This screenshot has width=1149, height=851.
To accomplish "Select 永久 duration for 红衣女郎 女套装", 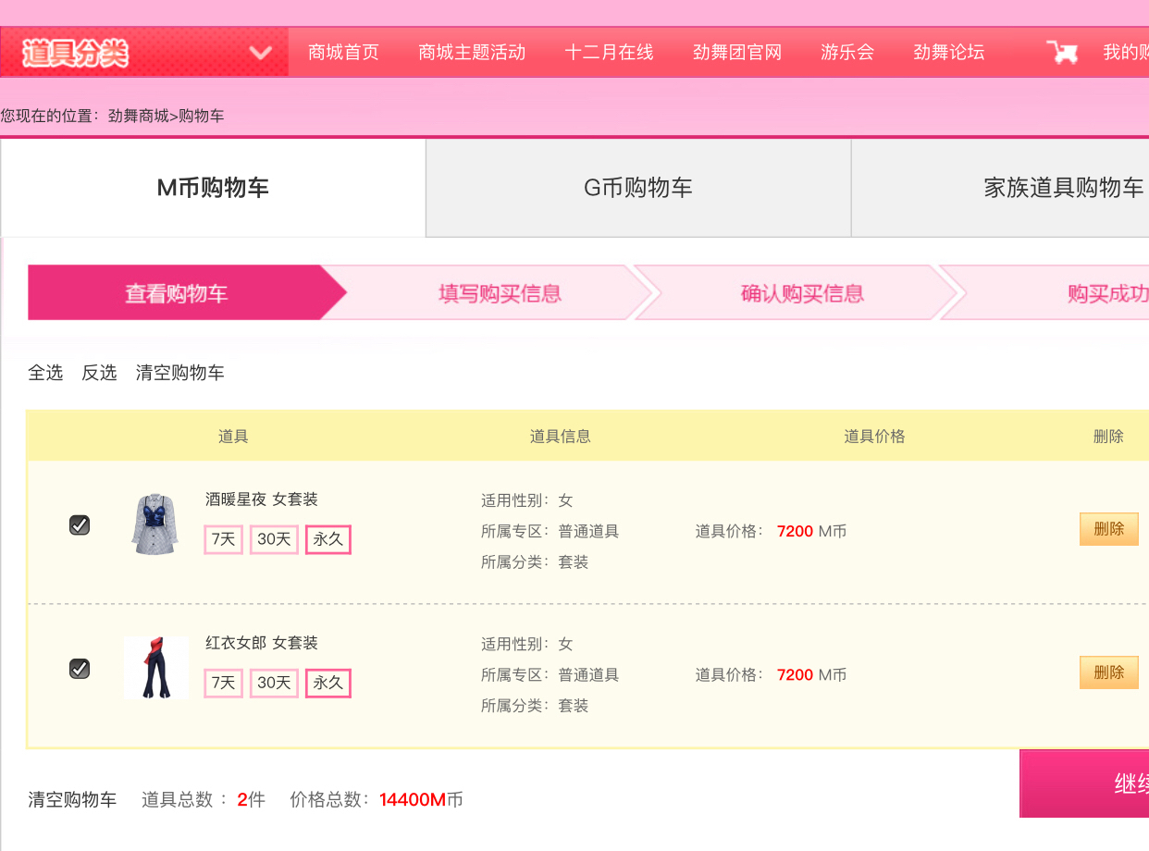I will pyautogui.click(x=328, y=683).
